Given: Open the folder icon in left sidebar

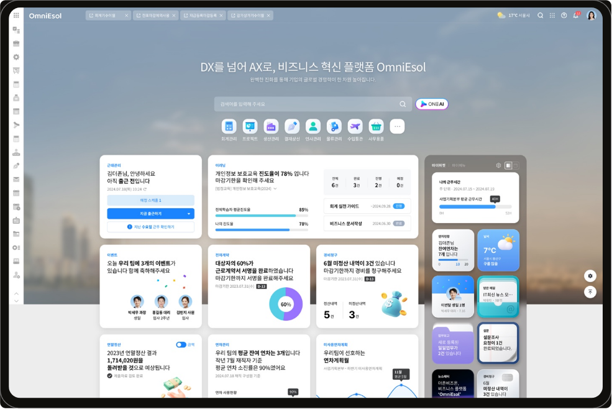Looking at the screenshot, I should [x=16, y=234].
